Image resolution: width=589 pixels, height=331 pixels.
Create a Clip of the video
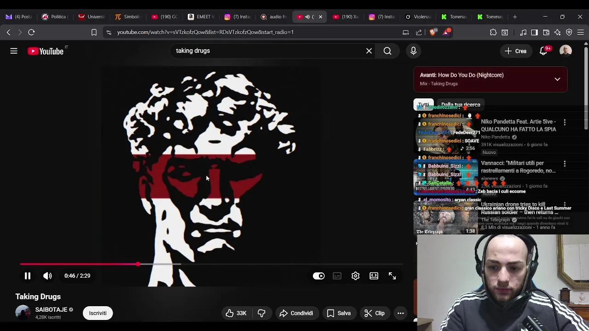tap(374, 313)
